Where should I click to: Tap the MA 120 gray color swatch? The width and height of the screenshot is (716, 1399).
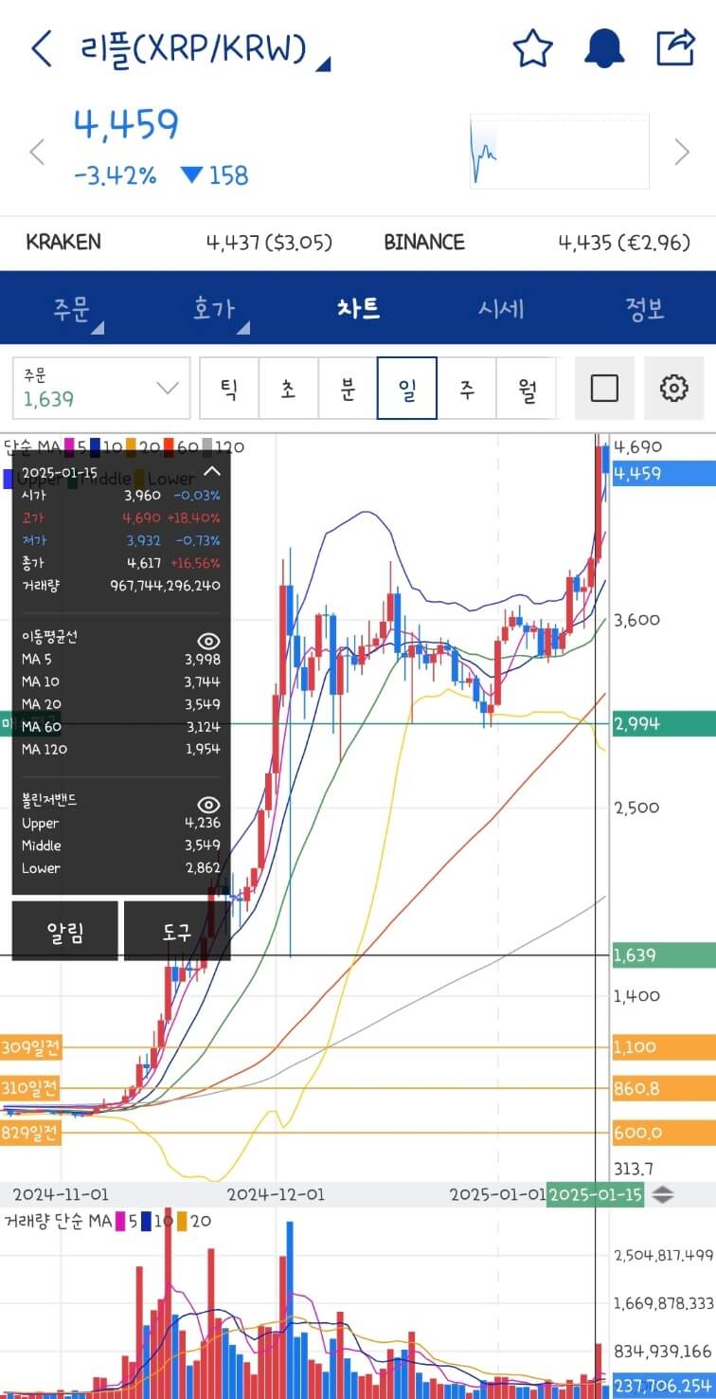[x=208, y=446]
